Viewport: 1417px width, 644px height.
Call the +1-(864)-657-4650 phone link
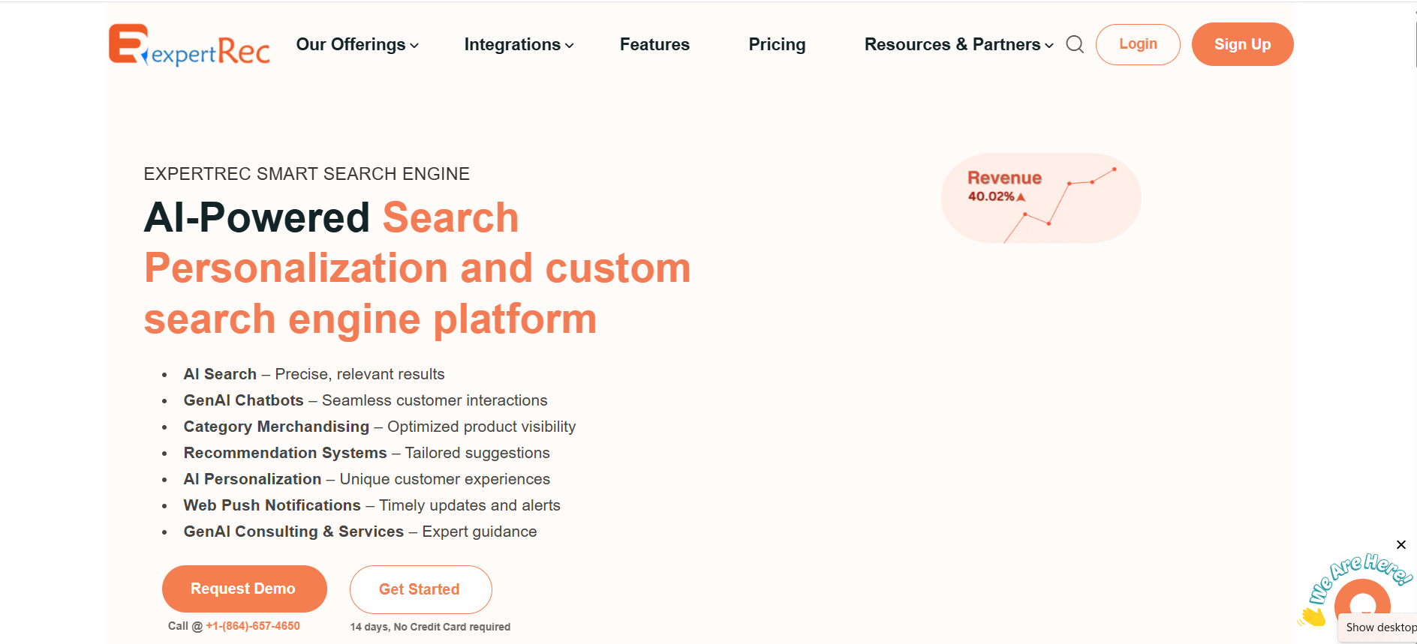[x=253, y=626]
